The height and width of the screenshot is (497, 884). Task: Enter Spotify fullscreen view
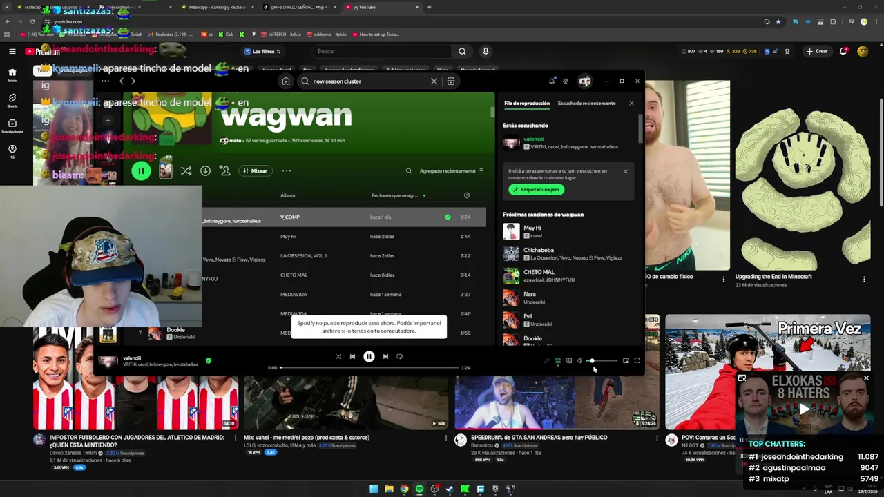pos(637,361)
